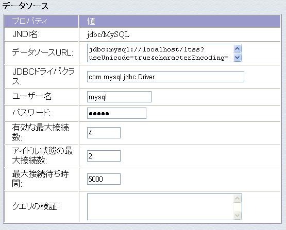This screenshot has height=230, width=286.
Task: Click the data source URL scroll down arrow
Action: point(237,57)
